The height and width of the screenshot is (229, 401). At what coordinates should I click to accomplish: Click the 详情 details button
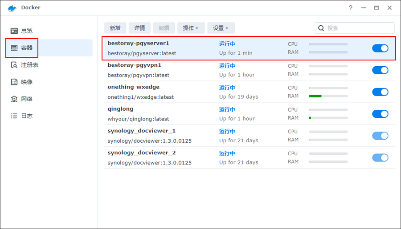pyautogui.click(x=139, y=28)
